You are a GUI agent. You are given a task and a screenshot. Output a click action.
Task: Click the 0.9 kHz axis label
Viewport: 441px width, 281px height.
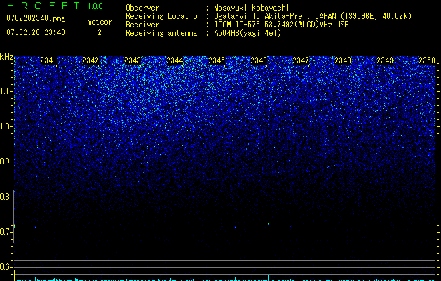[x=6, y=162]
